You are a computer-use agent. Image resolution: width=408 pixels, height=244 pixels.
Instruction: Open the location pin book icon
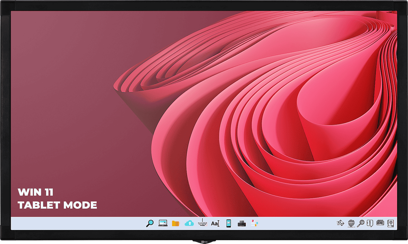pos(390,223)
